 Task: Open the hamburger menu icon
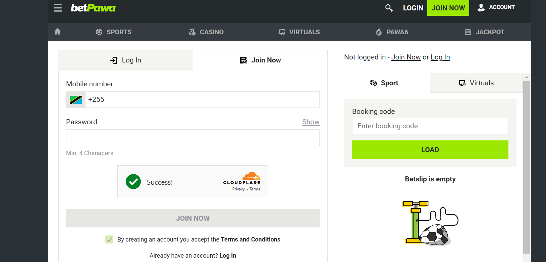(x=58, y=8)
